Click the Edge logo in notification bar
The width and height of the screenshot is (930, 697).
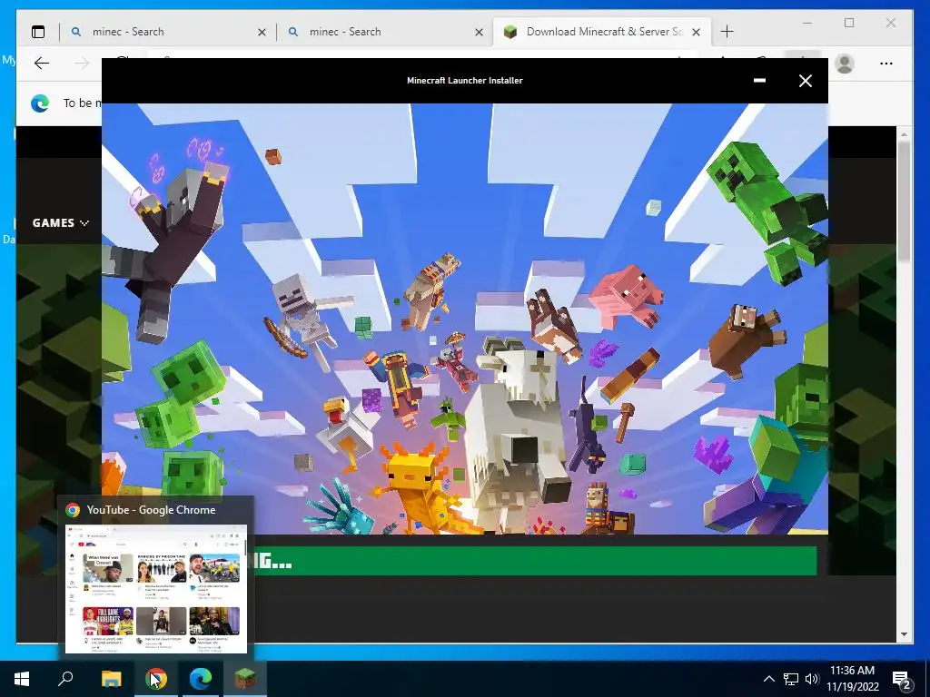pyautogui.click(x=40, y=103)
